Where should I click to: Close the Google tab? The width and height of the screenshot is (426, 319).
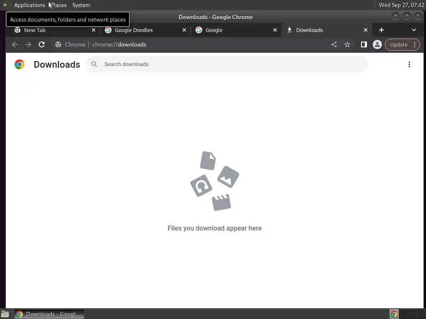tap(275, 30)
